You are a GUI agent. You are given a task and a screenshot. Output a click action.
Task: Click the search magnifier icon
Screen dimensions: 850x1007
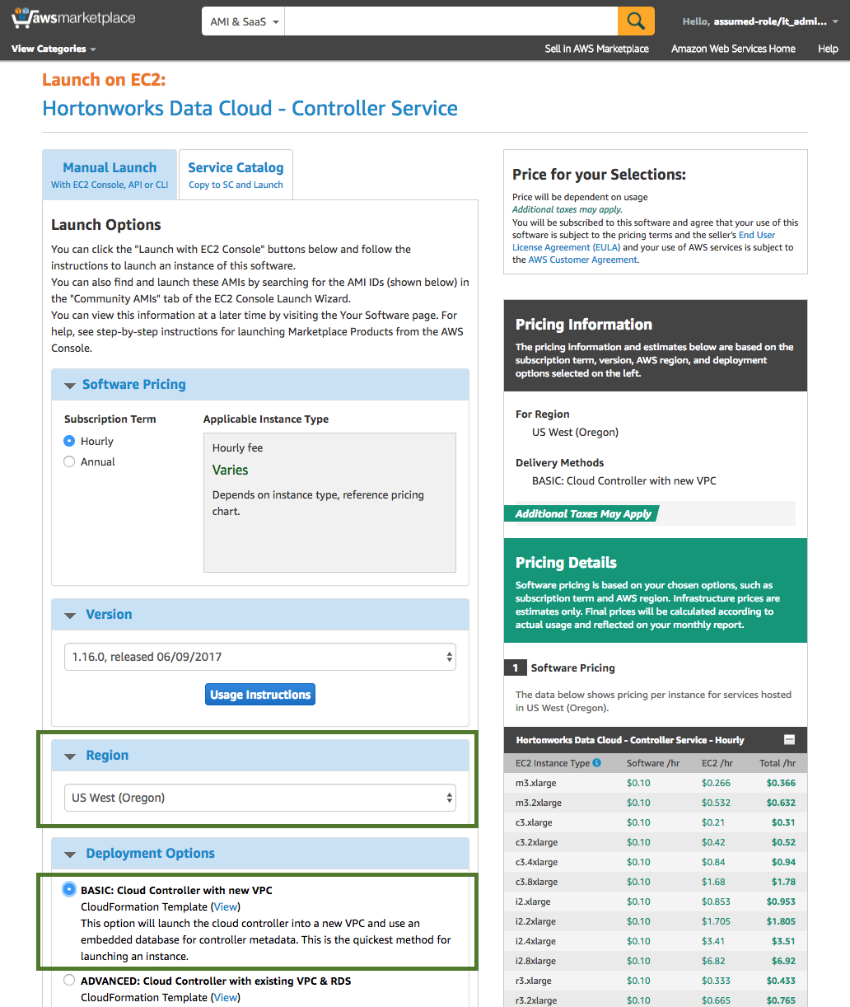click(x=634, y=20)
